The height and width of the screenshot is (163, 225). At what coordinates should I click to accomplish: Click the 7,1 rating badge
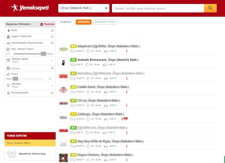point(73,114)
